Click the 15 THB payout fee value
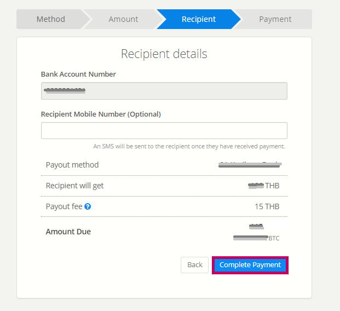Viewport: 340px width, 311px height. [x=267, y=206]
